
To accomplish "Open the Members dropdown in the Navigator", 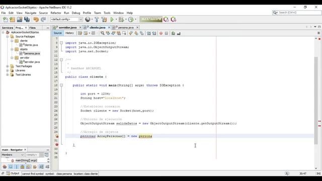I will (13, 155).
